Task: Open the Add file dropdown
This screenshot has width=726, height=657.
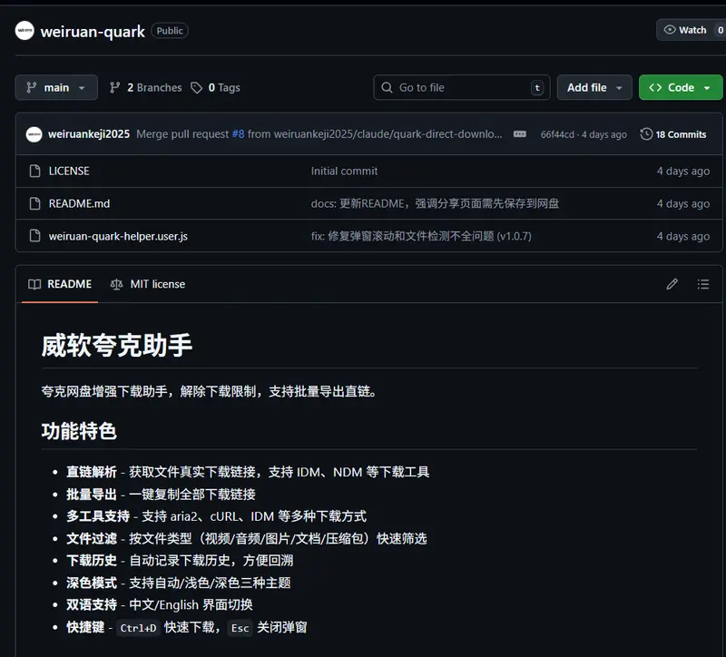Action: coord(594,87)
